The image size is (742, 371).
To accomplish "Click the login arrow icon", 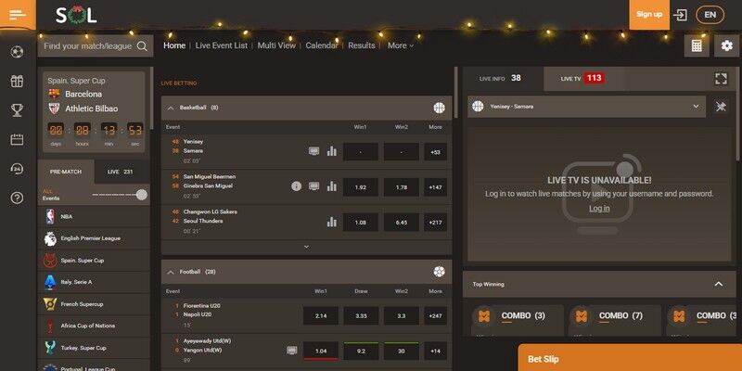I will [680, 15].
